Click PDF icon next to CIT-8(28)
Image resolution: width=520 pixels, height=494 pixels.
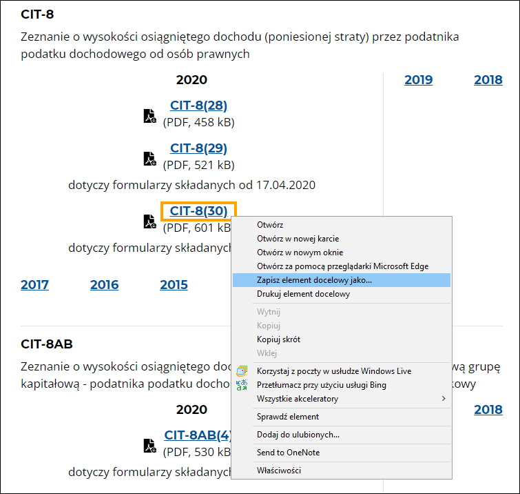(149, 116)
